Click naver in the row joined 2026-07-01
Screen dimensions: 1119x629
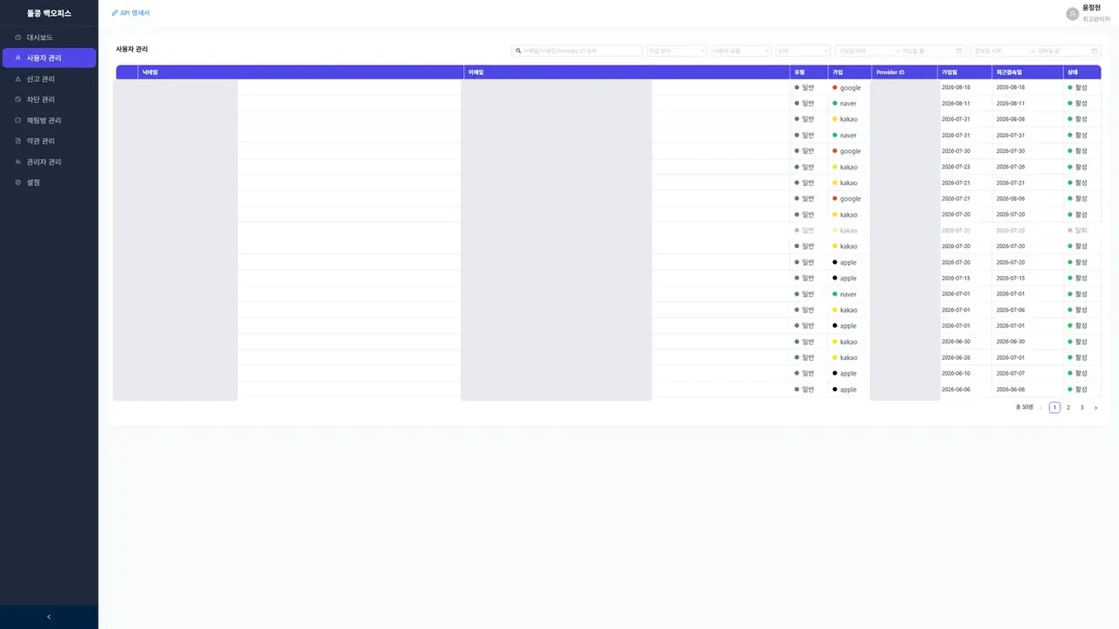(x=848, y=294)
